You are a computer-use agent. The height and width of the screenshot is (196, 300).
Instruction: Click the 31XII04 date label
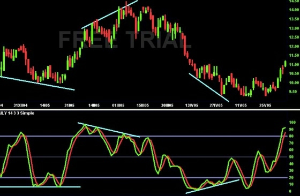pos(20,105)
